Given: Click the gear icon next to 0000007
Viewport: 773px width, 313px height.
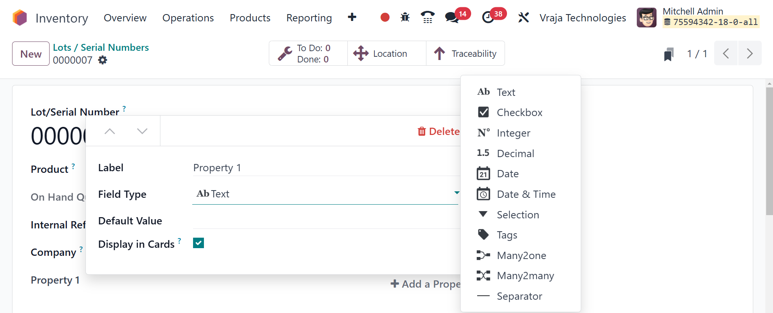Looking at the screenshot, I should [103, 60].
